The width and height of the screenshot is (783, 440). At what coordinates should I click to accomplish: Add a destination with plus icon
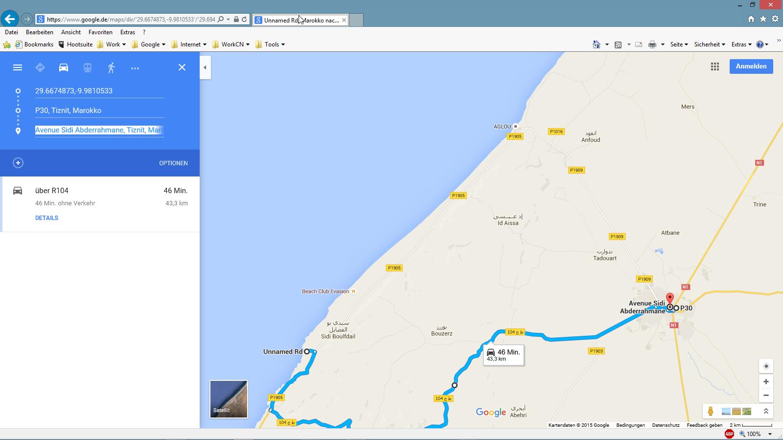click(x=18, y=163)
